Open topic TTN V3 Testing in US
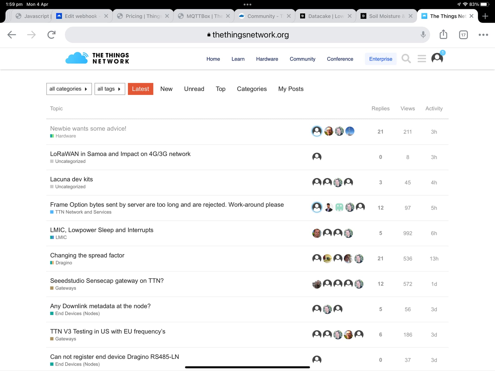This screenshot has width=495, height=371. point(108,331)
